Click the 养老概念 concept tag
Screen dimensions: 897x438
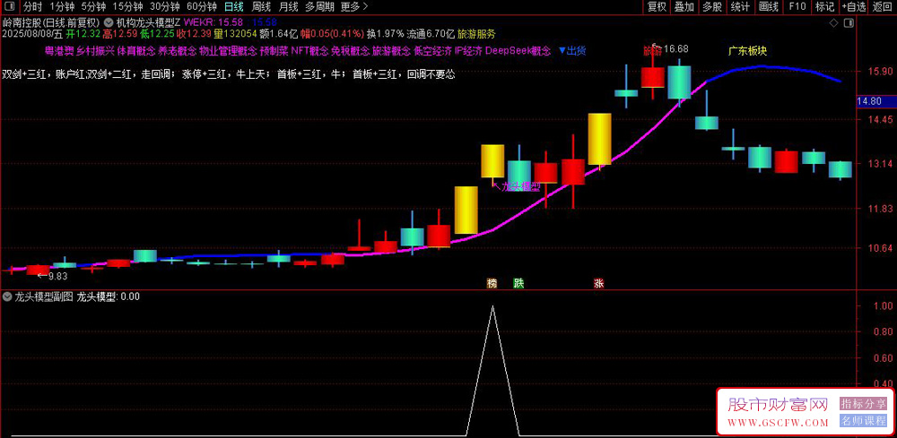point(178,51)
